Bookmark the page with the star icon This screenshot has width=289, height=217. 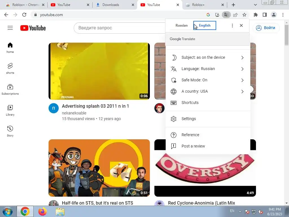click(244, 15)
